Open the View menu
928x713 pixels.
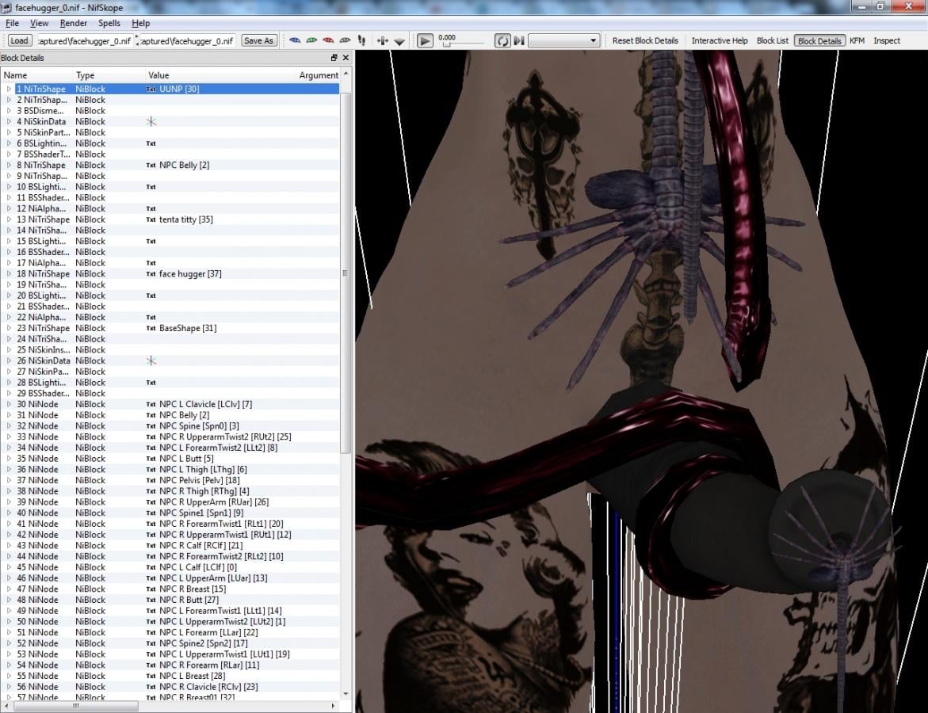(39, 23)
